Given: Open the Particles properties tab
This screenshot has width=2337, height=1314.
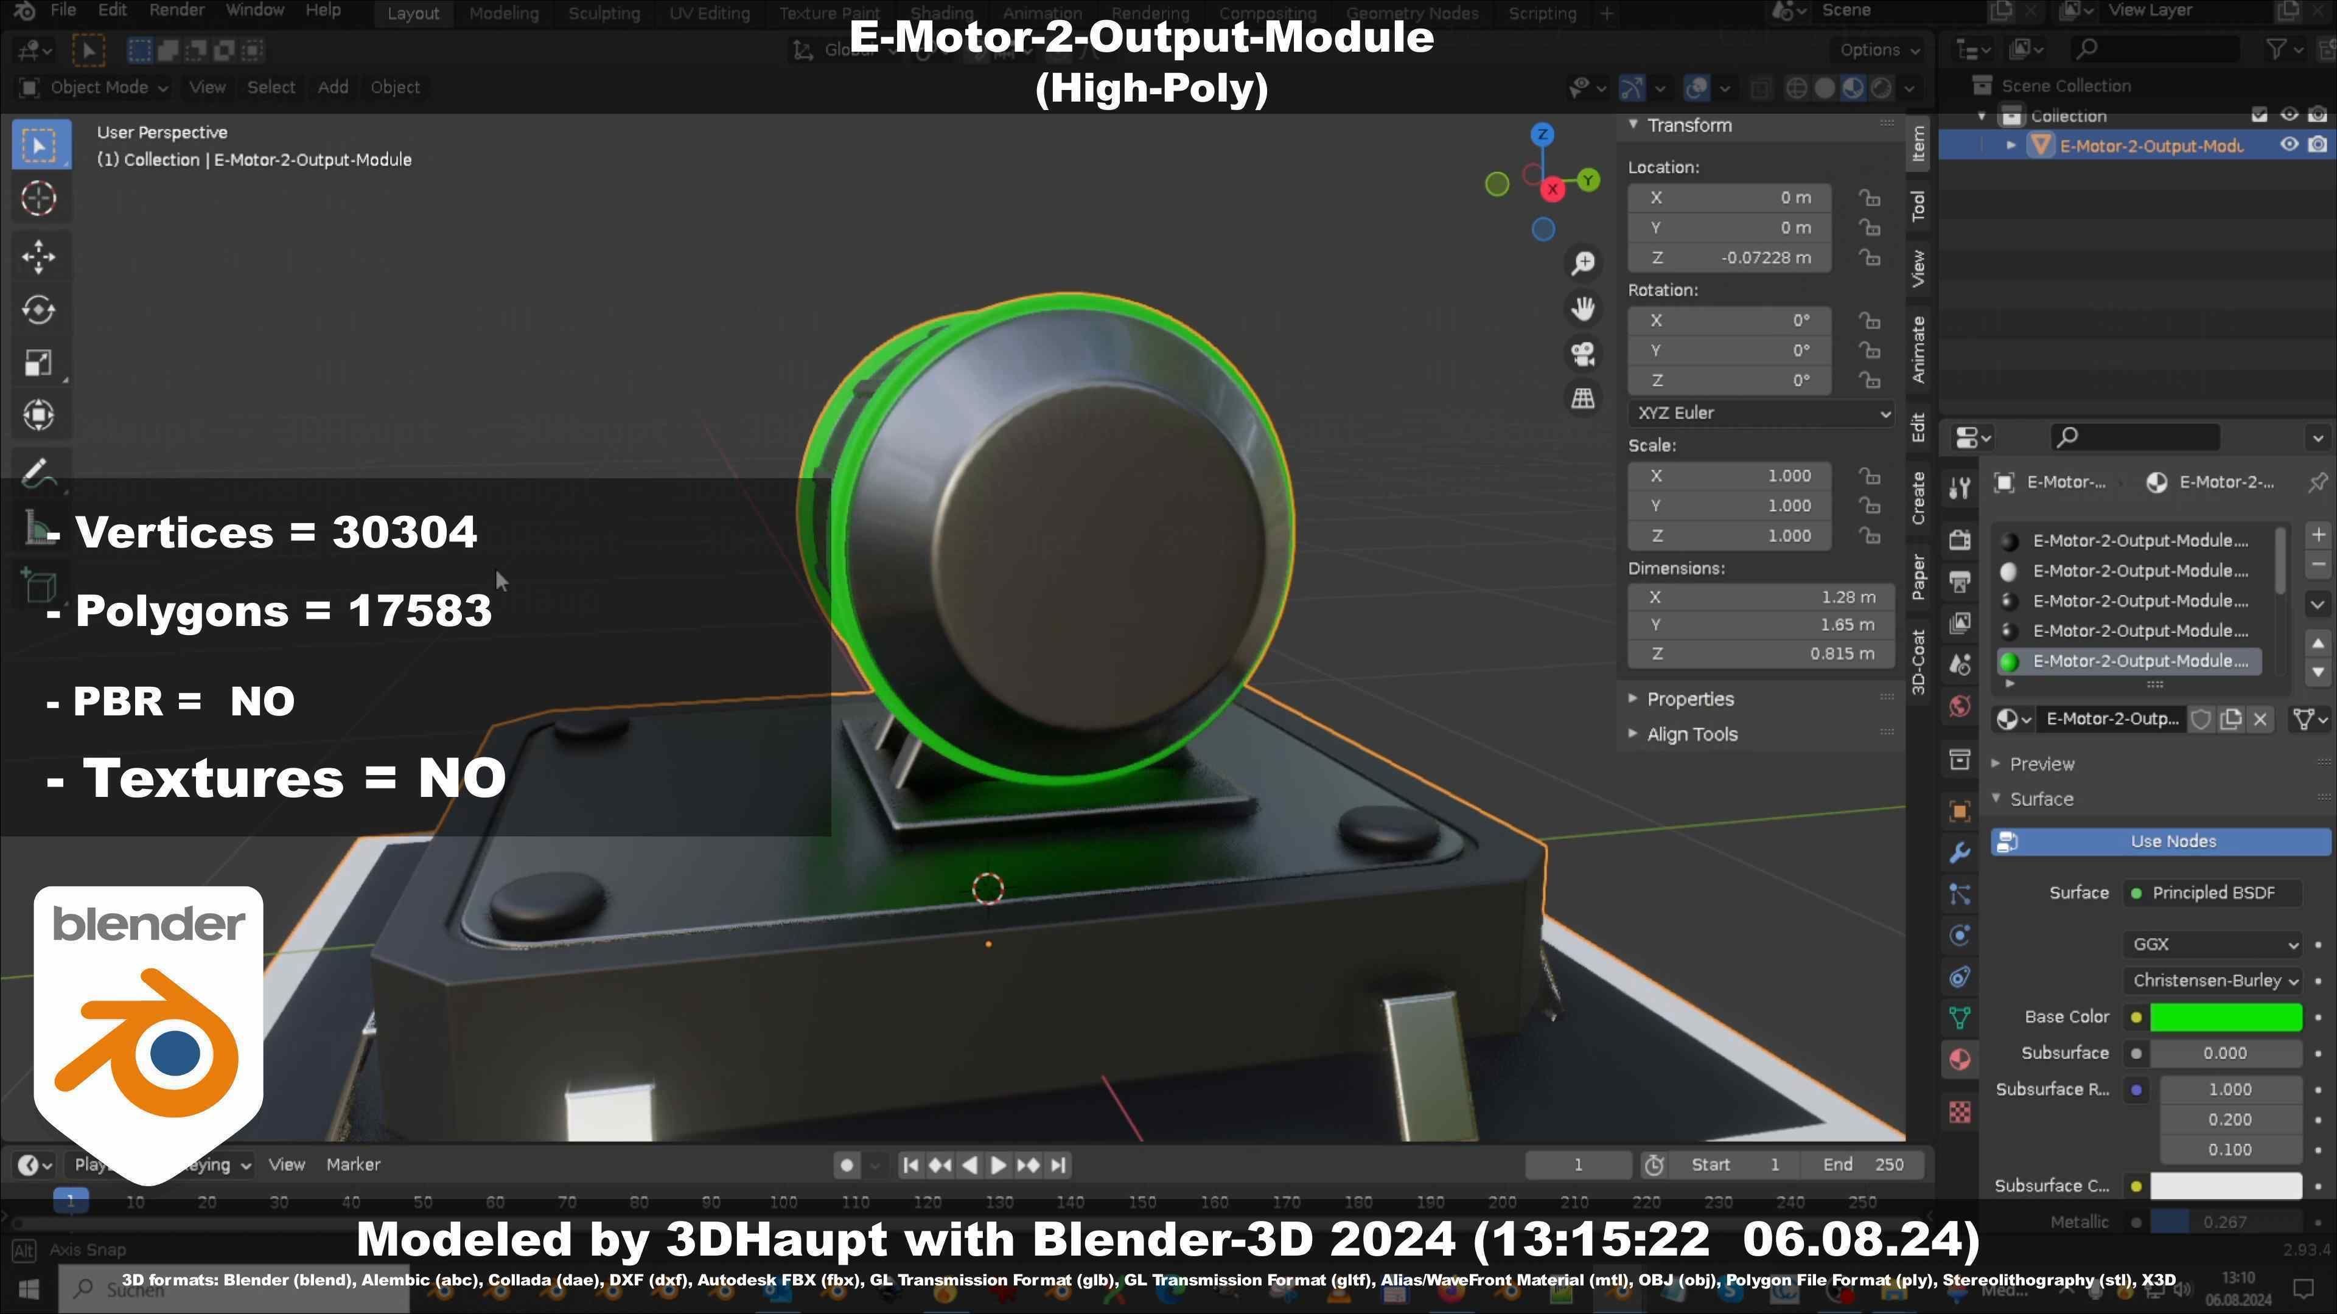Looking at the screenshot, I should (1960, 895).
